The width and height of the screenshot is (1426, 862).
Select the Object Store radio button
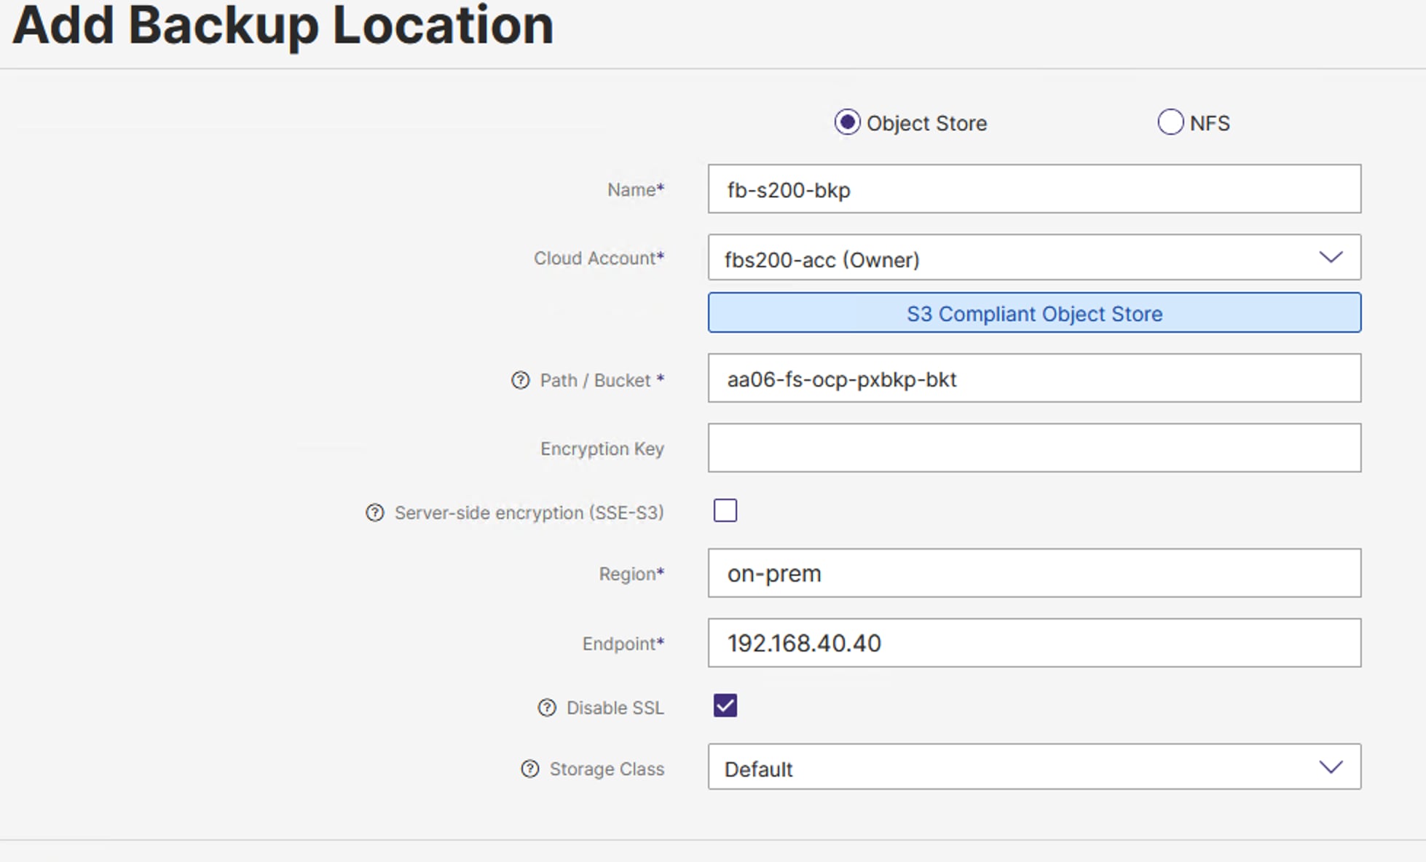847,122
